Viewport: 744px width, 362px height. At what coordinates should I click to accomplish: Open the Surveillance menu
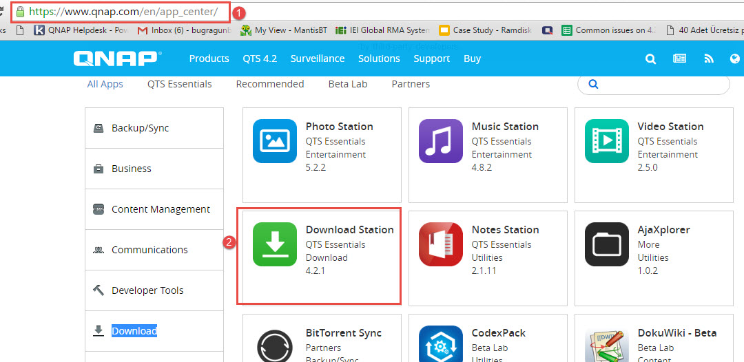[x=318, y=58]
